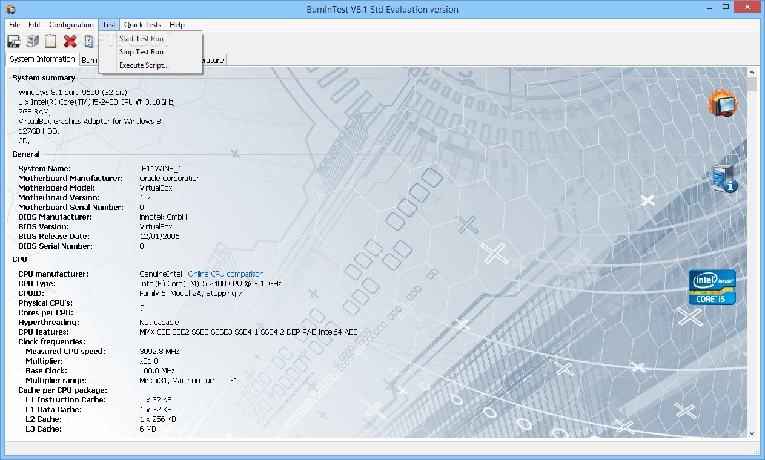The width and height of the screenshot is (765, 460).
Task: Open the File menu
Action: 15,25
